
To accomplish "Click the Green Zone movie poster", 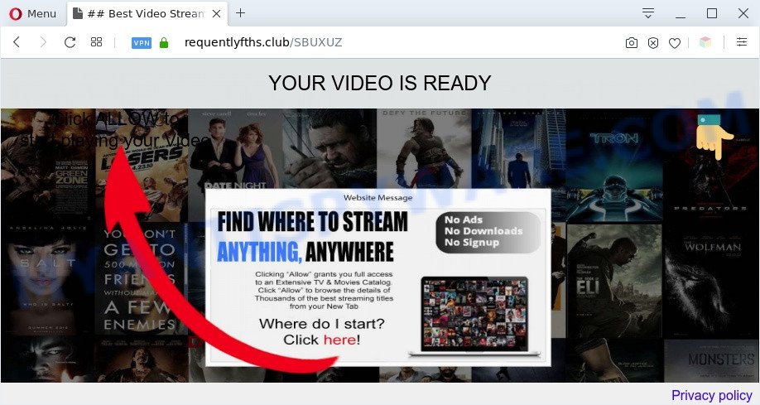I will point(47,165).
